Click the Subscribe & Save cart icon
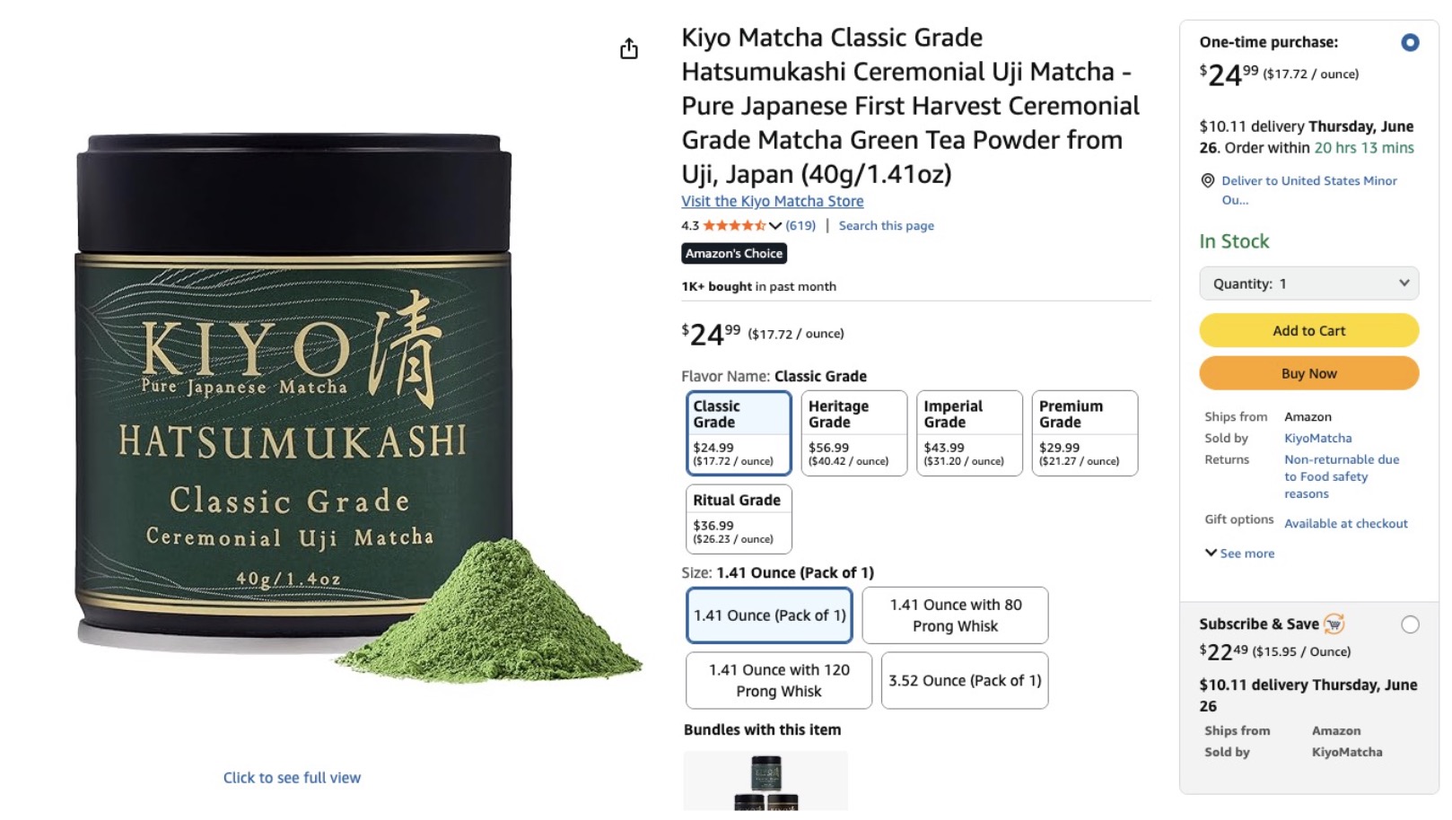The height and width of the screenshot is (820, 1452). (x=1334, y=624)
